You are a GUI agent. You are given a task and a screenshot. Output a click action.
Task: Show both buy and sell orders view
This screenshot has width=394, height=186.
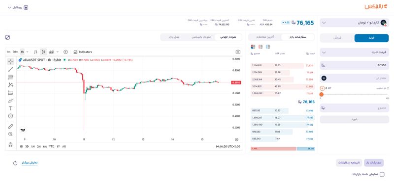pos(253,47)
